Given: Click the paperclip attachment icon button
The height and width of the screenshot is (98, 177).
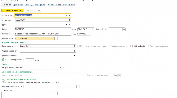Looking at the screenshot, I should pyautogui.click(x=39, y=11).
